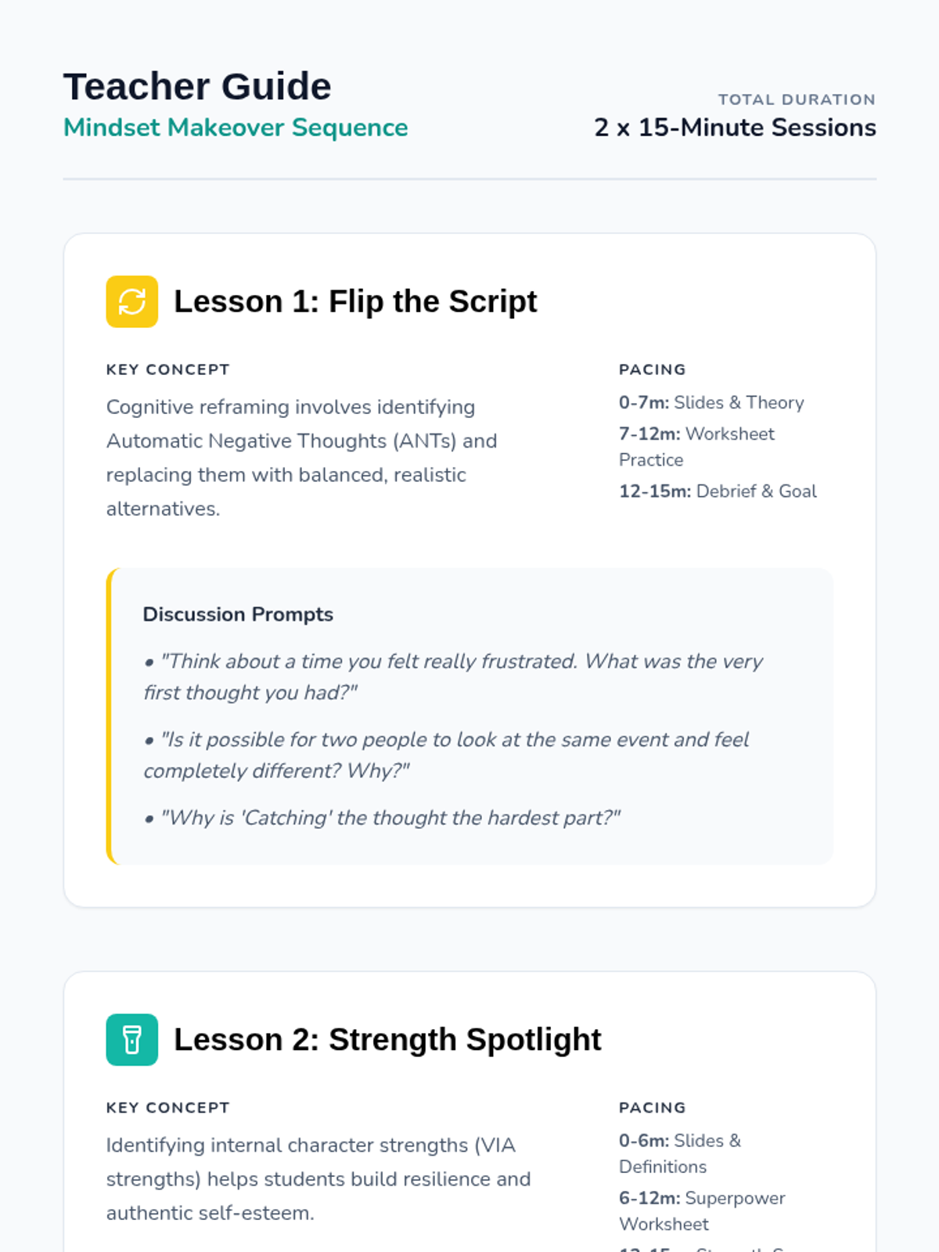Click the cognitive reframing description paragraph
Viewport: 939px width, 1252px height.
point(301,458)
